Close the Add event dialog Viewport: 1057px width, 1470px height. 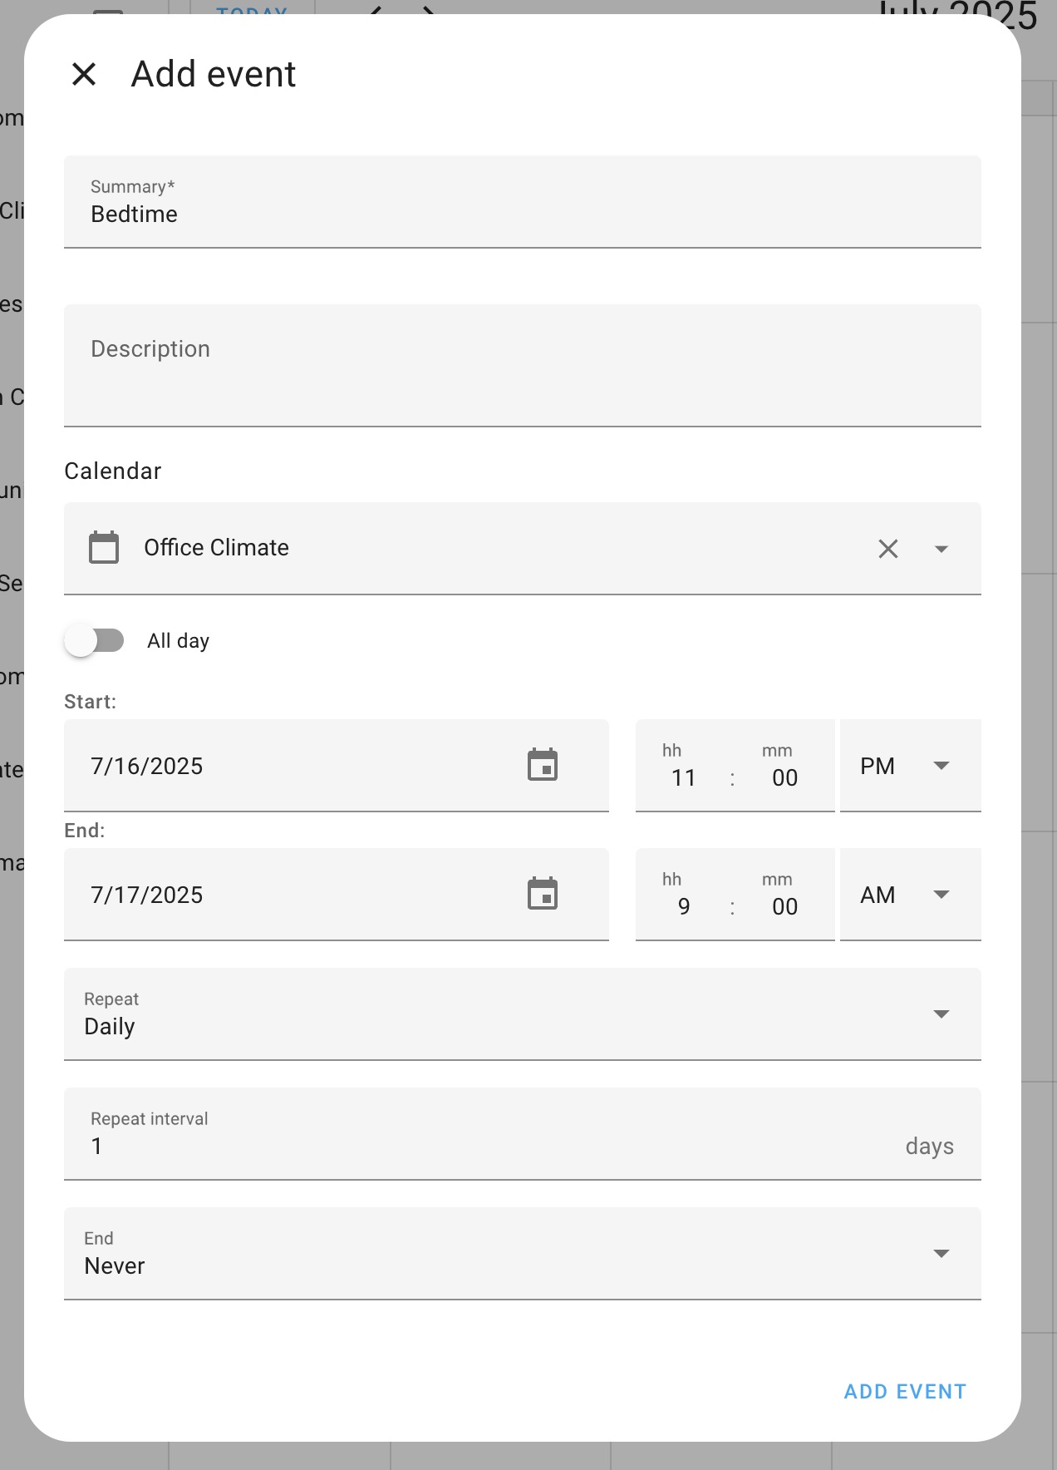coord(84,74)
